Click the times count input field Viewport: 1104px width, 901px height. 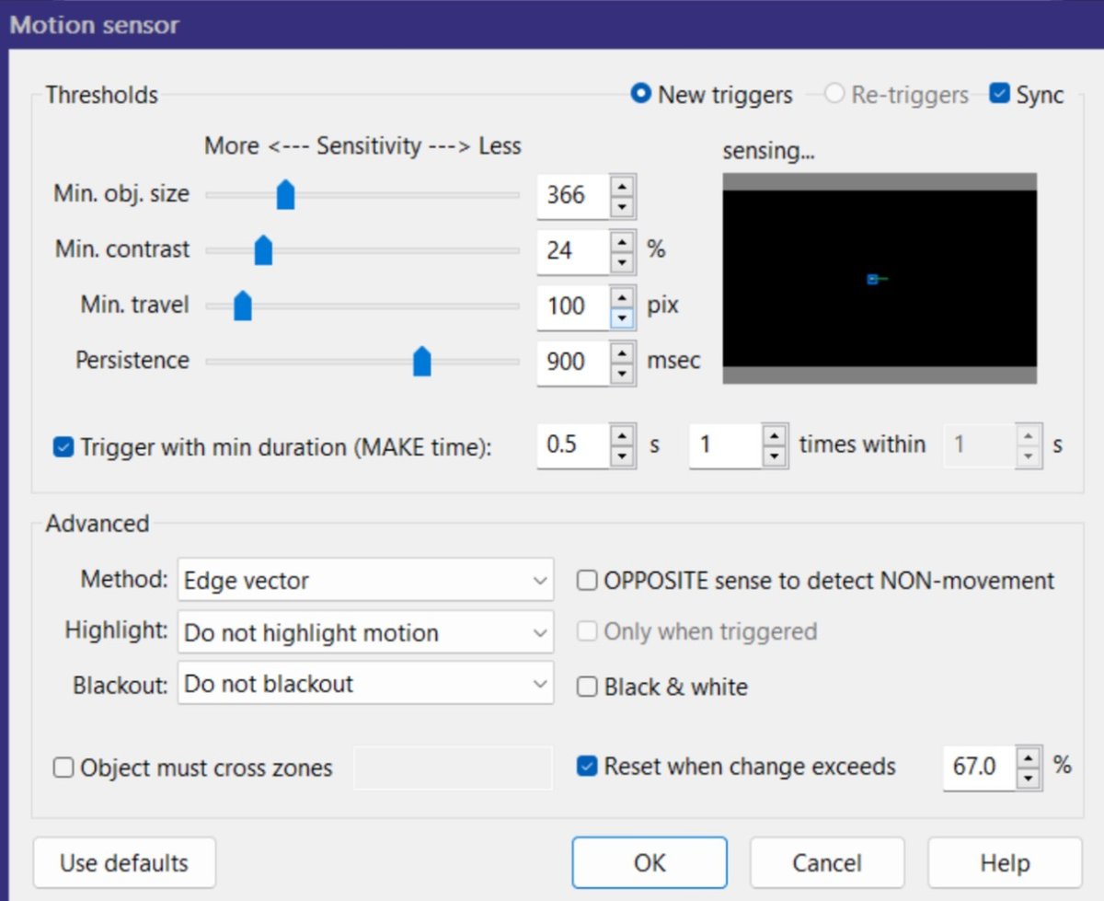(727, 445)
